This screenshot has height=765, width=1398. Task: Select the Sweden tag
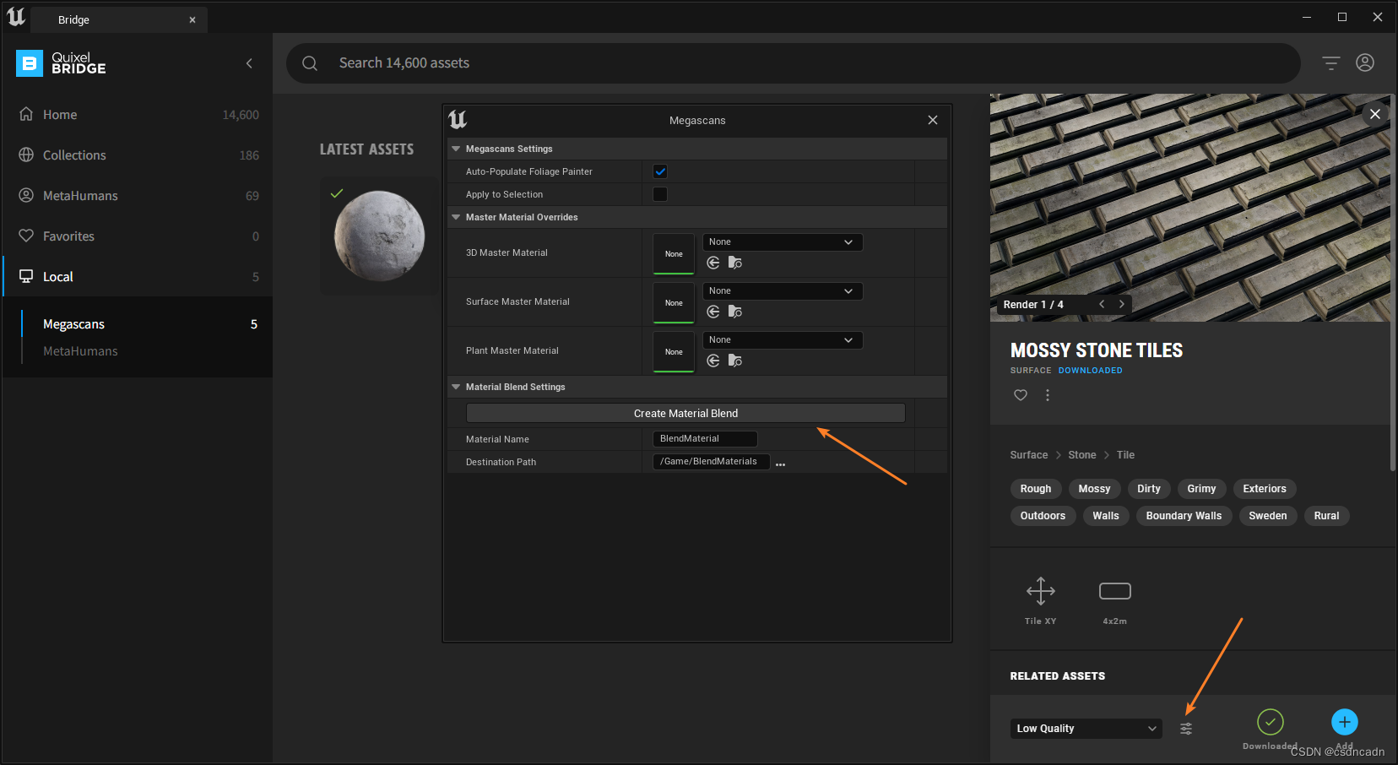pyautogui.click(x=1268, y=516)
